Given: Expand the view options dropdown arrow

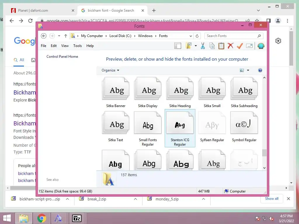Looking at the screenshot, I should pos(248,70).
